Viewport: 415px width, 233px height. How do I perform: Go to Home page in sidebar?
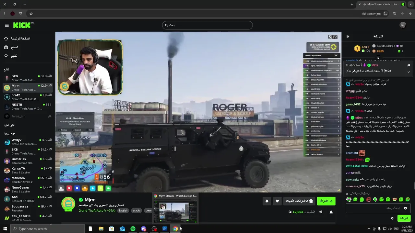coord(17,39)
